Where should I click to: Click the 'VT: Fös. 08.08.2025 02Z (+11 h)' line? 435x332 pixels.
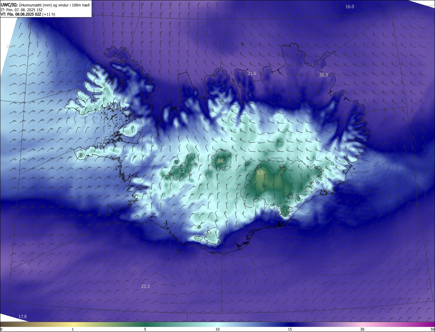coord(28,14)
